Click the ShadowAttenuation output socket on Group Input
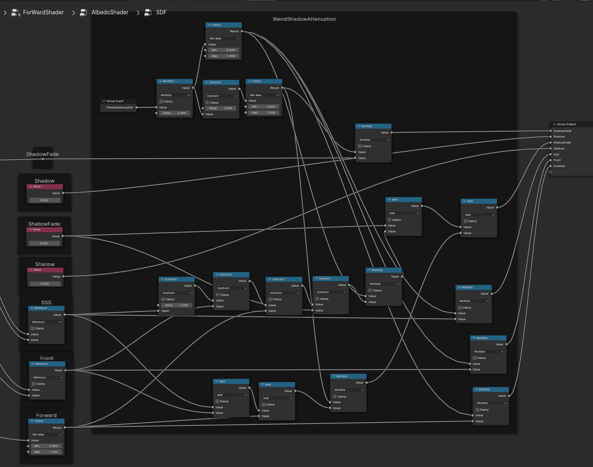Viewport: 593px width, 467px height. click(137, 107)
